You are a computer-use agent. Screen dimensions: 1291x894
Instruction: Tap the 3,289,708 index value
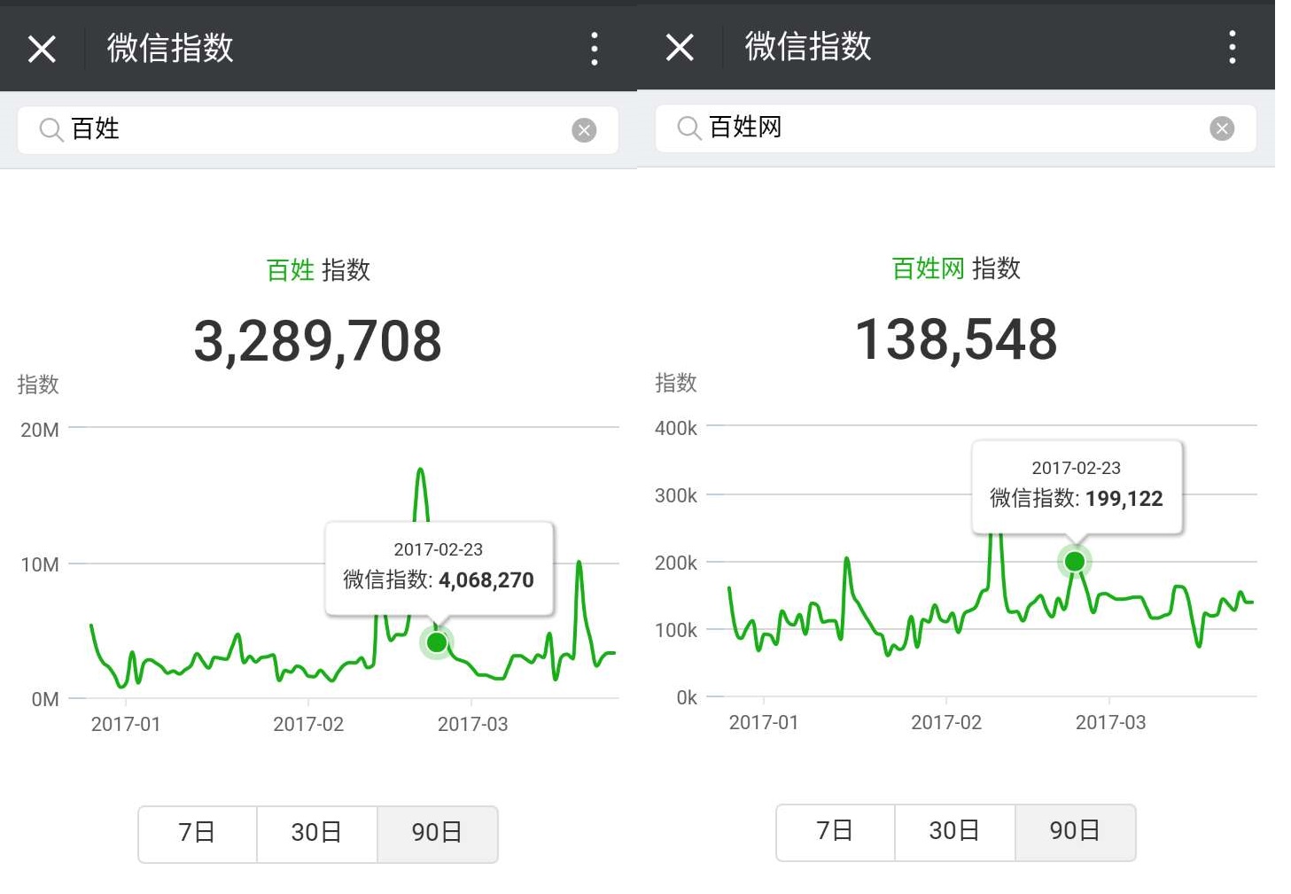318,341
